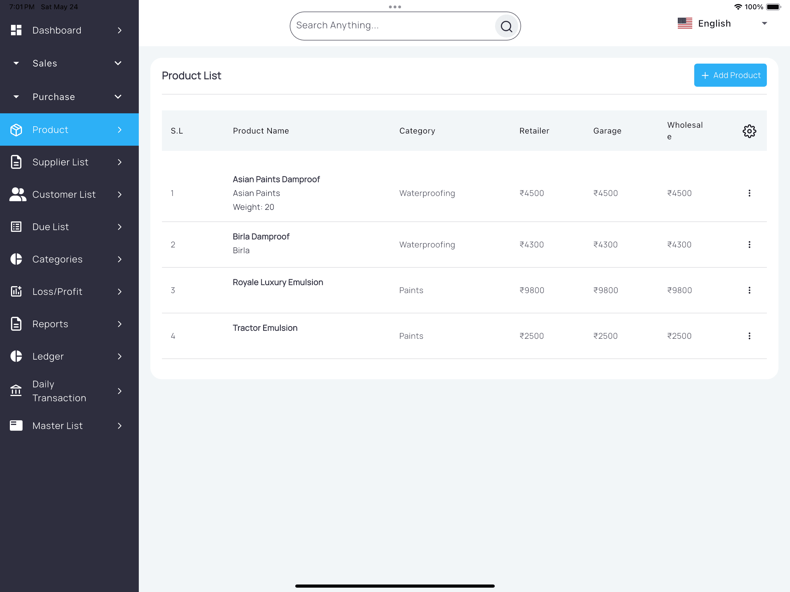
Task: Click the Reports document icon
Action: click(x=16, y=324)
